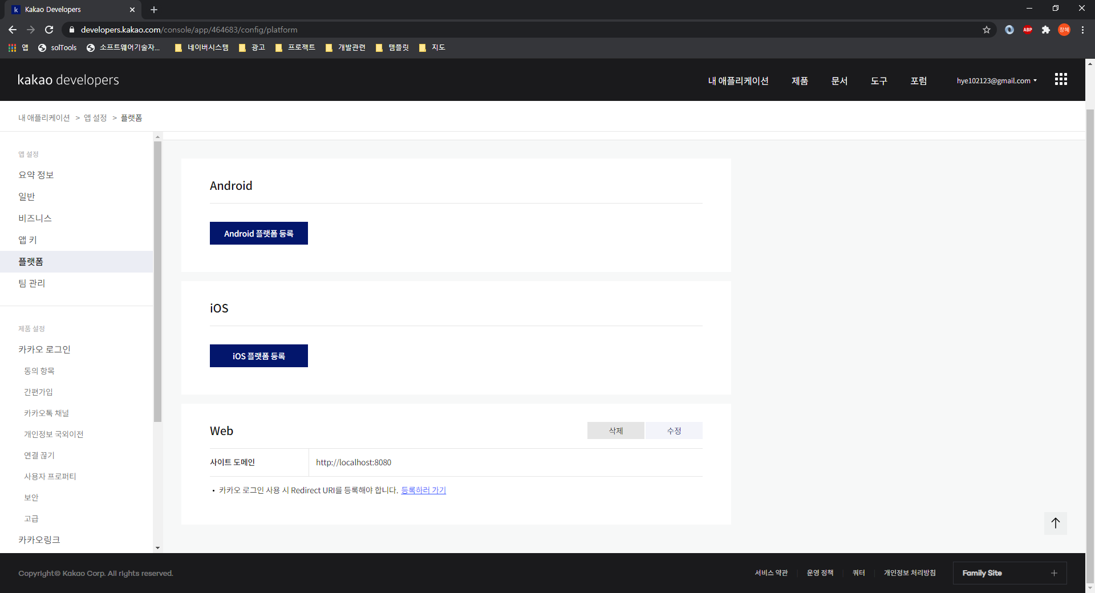Select 비즈니스 in the sidebar
The height and width of the screenshot is (593, 1095).
pos(35,218)
